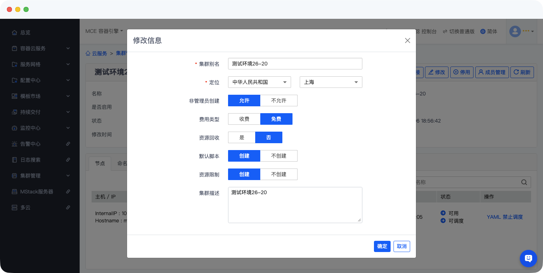
Task: Click the 告警中心 alarm icon in sidebar
Action: [x=14, y=144]
